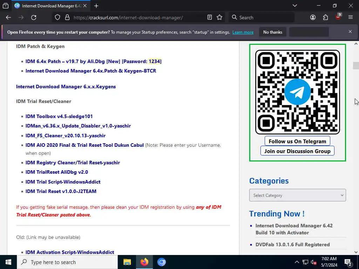Viewport: 359px width, 269px height.
Task: Bookmark this page with star icon
Action: click(219, 18)
